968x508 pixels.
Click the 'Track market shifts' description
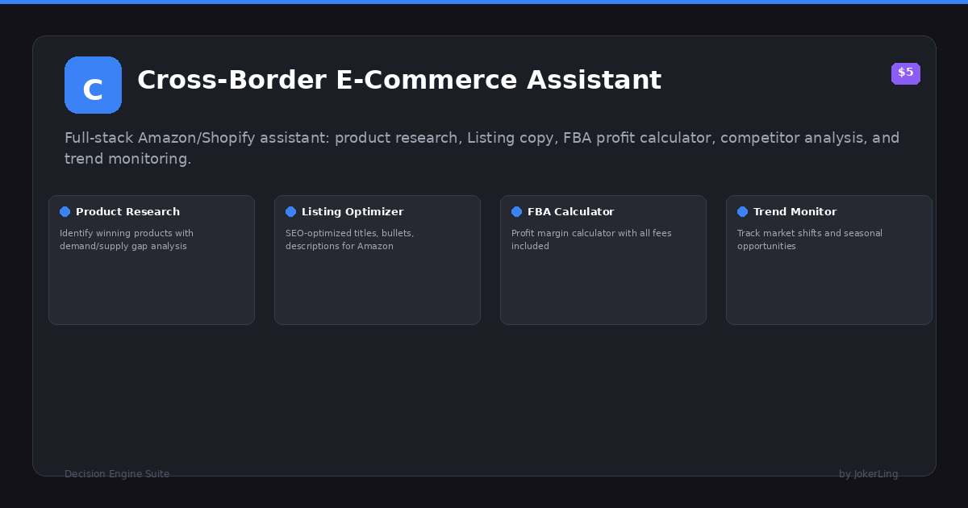810,239
